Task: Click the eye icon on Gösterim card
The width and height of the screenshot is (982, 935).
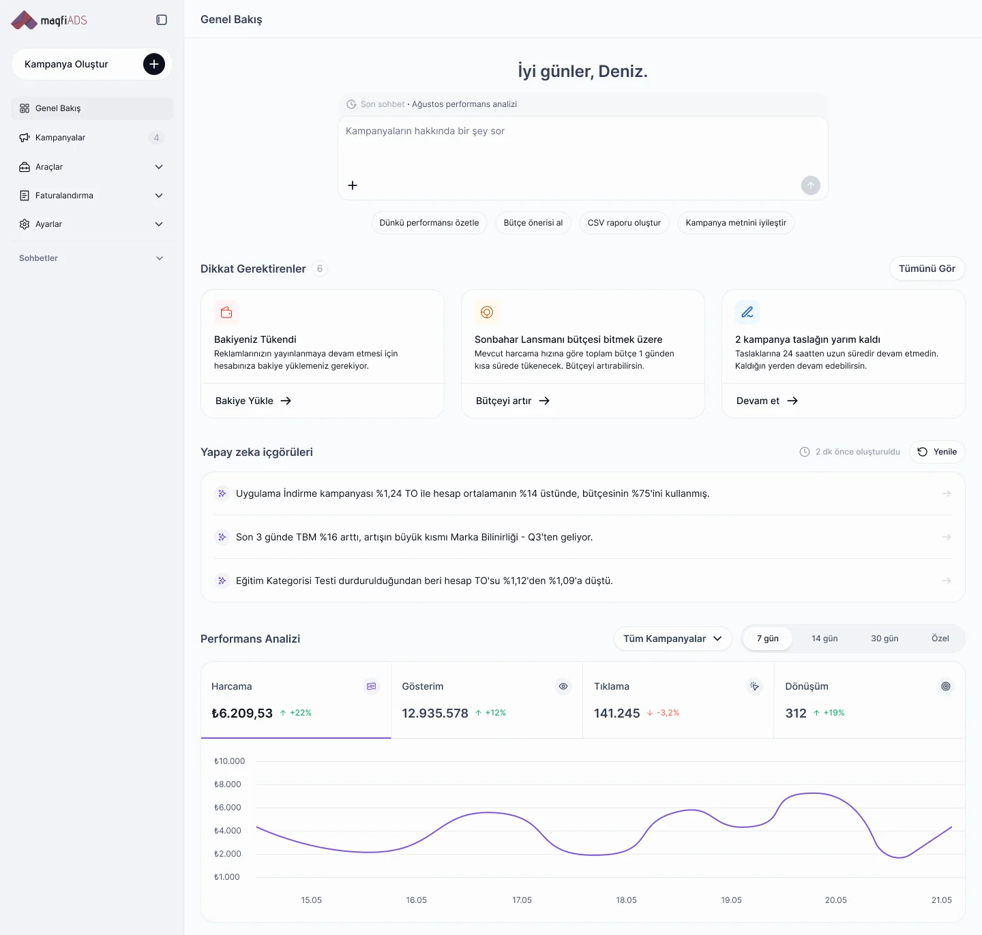Action: pyautogui.click(x=563, y=686)
